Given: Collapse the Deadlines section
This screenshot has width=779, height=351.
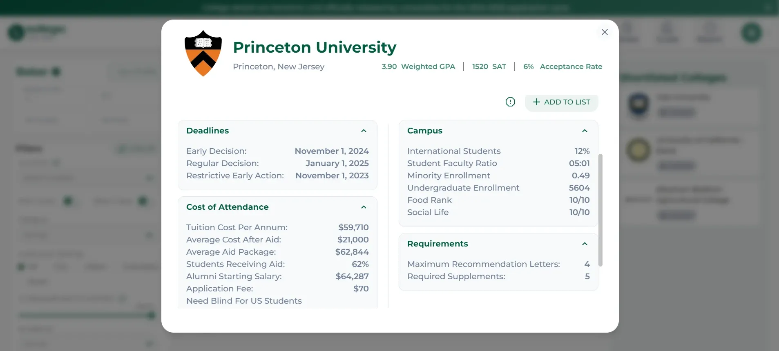Looking at the screenshot, I should click(364, 131).
